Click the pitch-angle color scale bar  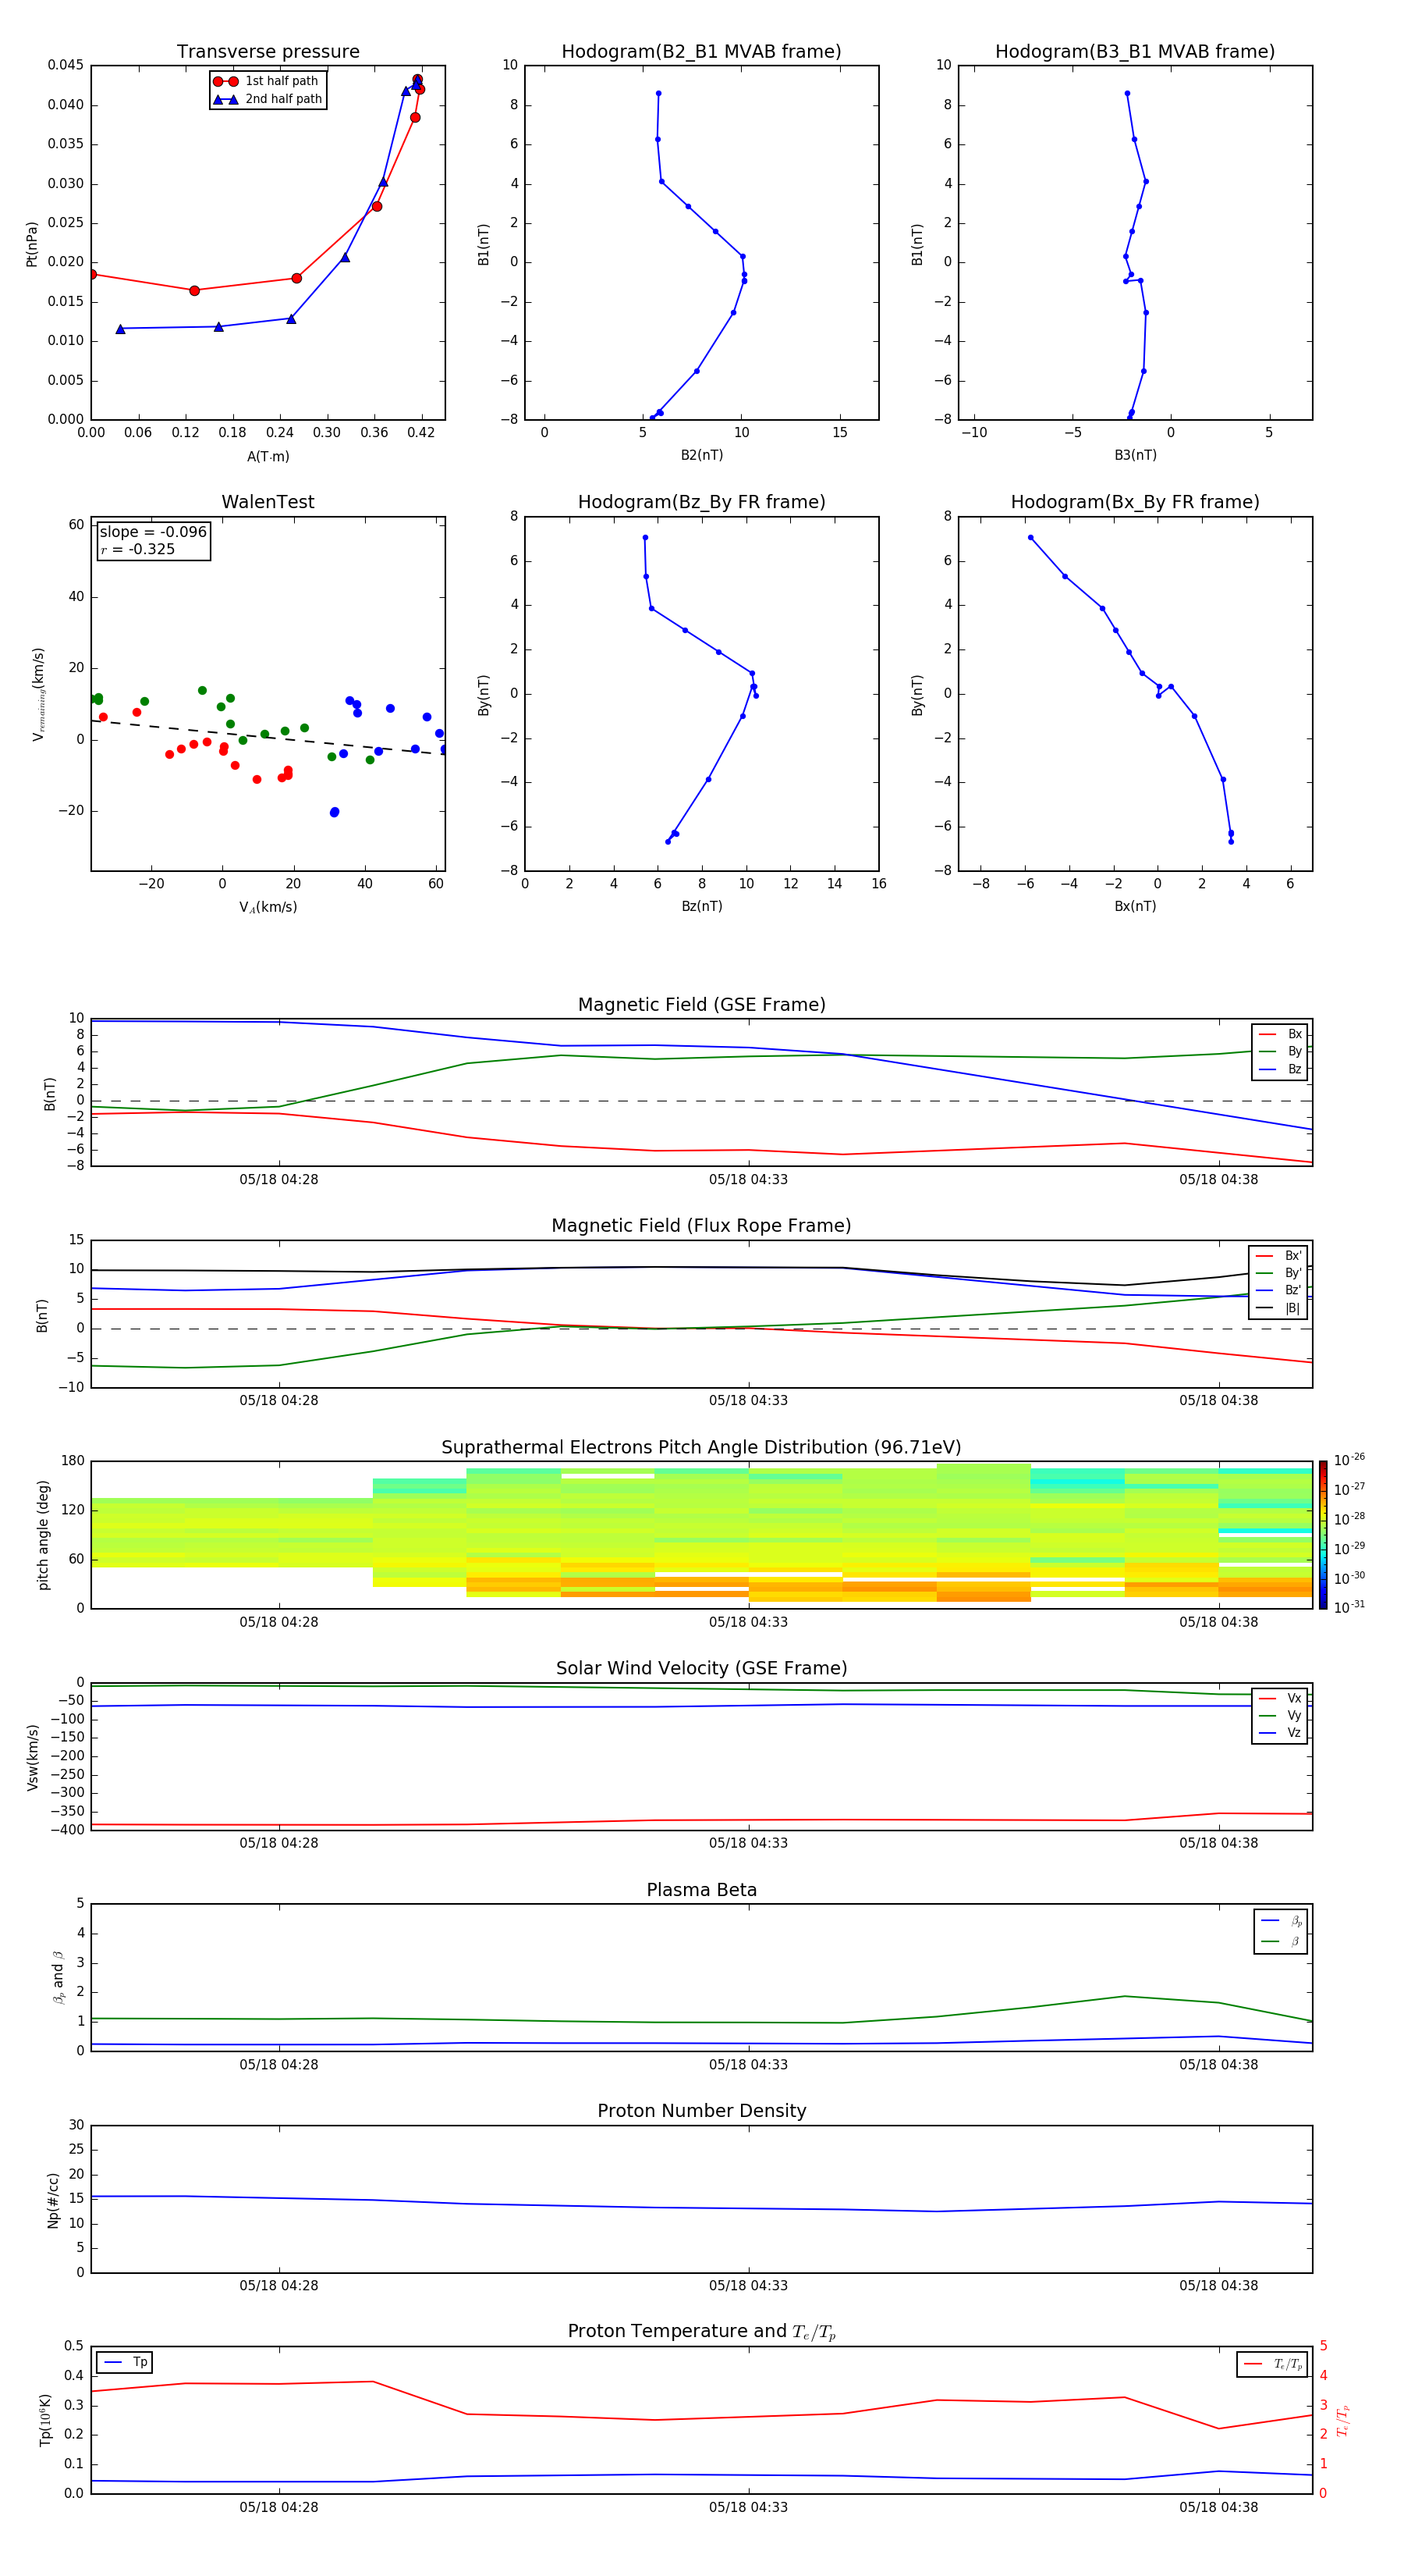click(x=1323, y=1535)
